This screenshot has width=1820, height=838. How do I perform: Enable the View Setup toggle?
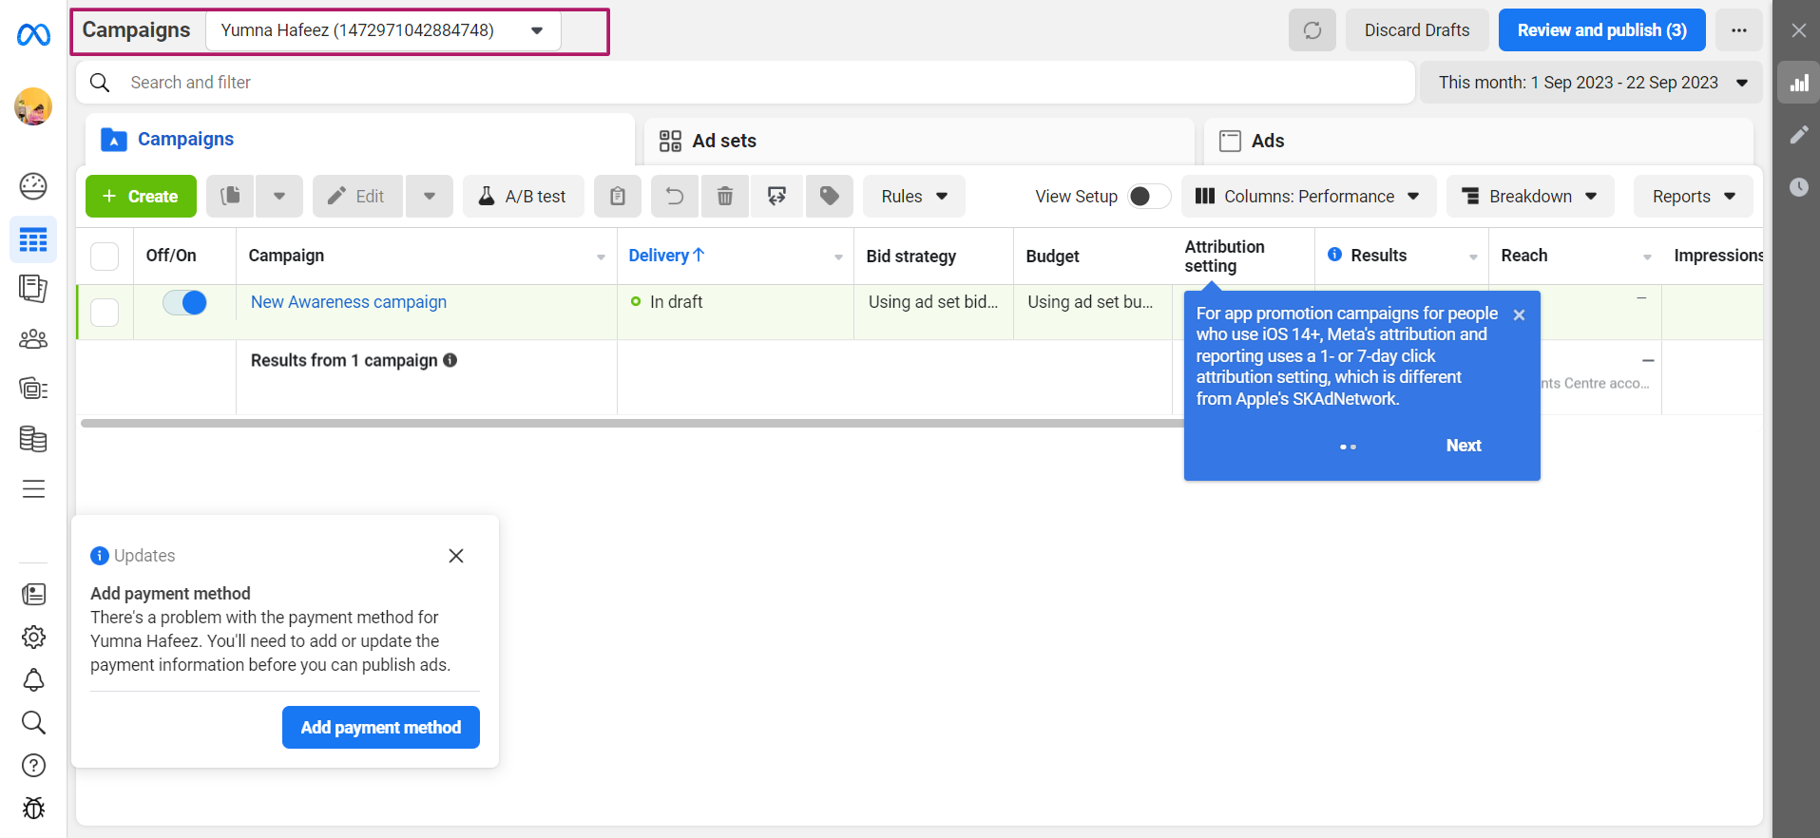(x=1148, y=197)
